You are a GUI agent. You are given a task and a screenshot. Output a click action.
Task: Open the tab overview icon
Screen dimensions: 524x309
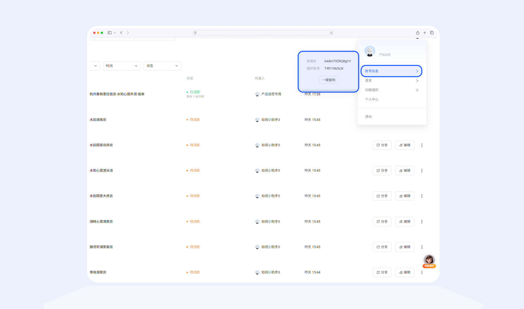pyautogui.click(x=432, y=33)
